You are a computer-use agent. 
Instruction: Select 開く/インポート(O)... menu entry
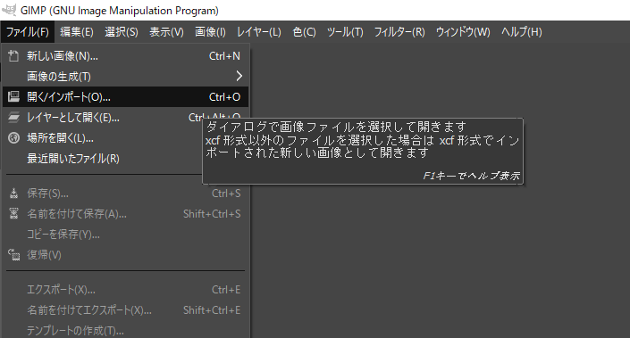click(125, 96)
